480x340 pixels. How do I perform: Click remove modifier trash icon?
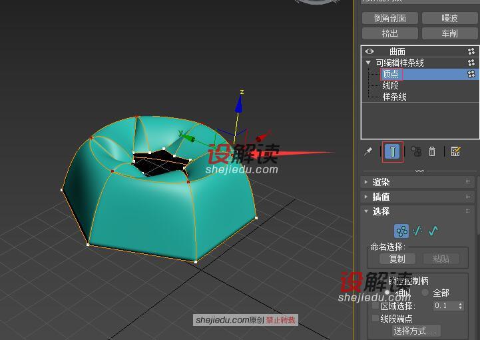coord(432,151)
